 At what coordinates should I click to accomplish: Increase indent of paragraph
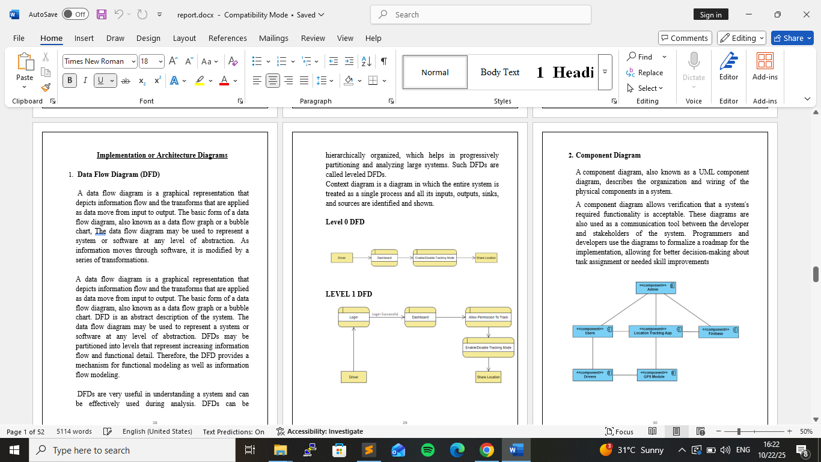349,61
